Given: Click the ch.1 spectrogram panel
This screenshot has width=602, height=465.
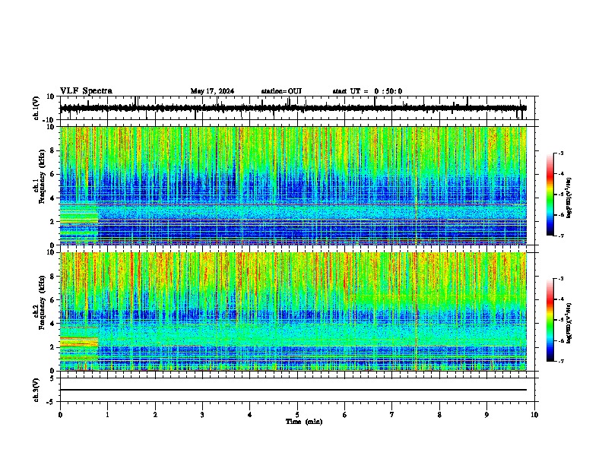Looking at the screenshot, I should 297,185.
